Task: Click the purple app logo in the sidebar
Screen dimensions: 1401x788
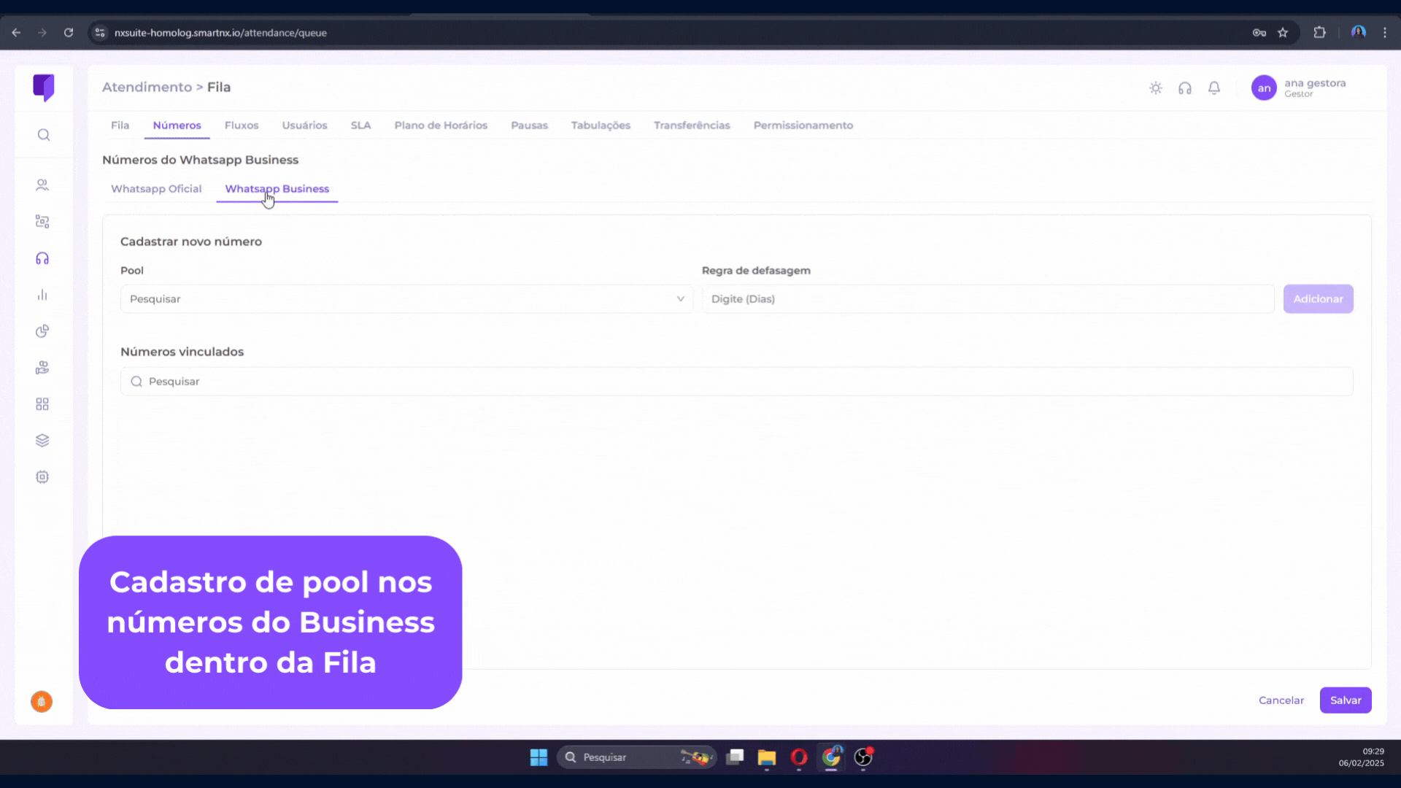Action: 44,88
